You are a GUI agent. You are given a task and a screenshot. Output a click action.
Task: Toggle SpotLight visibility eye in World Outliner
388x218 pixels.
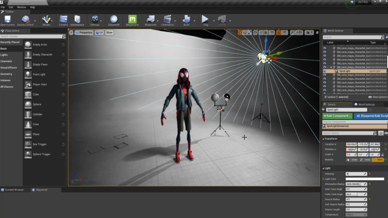click(x=325, y=71)
